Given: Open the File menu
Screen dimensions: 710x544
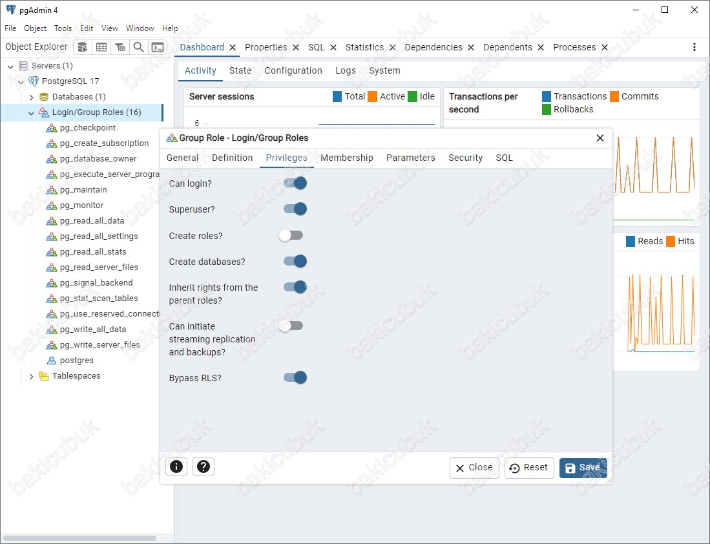Looking at the screenshot, I should click(10, 28).
